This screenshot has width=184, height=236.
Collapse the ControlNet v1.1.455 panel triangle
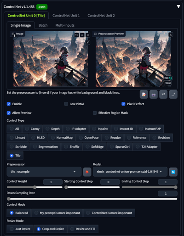[178, 6]
